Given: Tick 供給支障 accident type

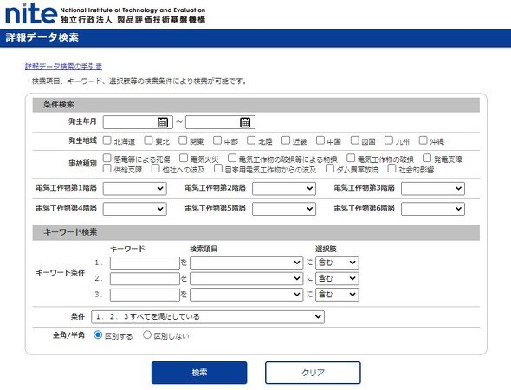Looking at the screenshot, I should [x=107, y=169].
